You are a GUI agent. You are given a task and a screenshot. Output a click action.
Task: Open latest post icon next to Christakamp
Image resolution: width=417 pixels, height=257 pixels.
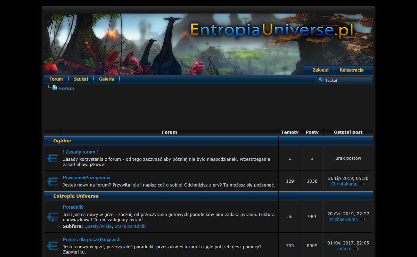(x=362, y=184)
